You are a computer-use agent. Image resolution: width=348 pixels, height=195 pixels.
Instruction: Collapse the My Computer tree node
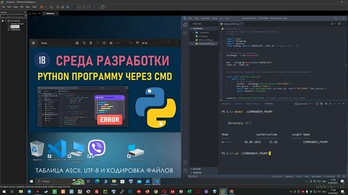(x=3, y=21)
